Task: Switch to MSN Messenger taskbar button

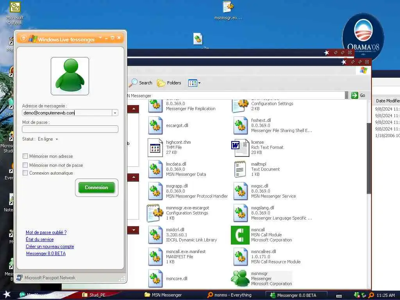Action: pos(163,295)
